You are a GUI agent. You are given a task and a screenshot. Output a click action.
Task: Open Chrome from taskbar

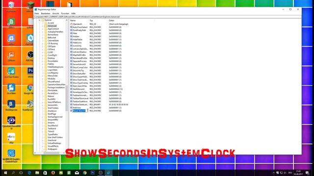click(85, 173)
